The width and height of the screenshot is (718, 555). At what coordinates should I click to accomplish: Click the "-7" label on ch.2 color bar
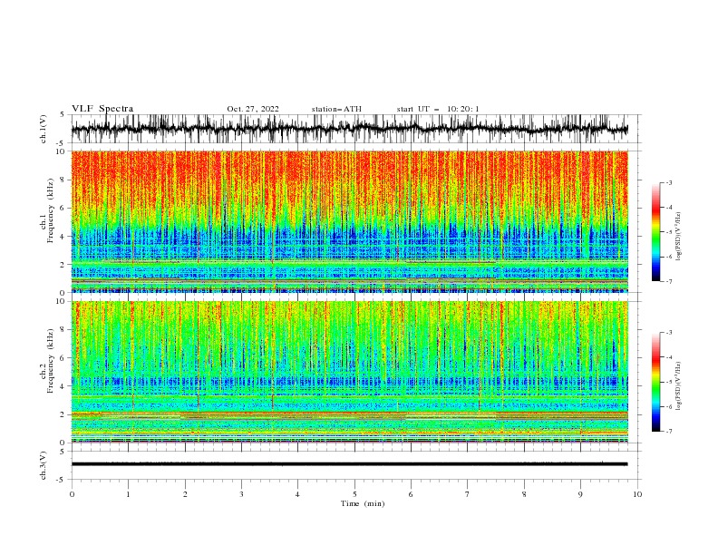pos(668,431)
